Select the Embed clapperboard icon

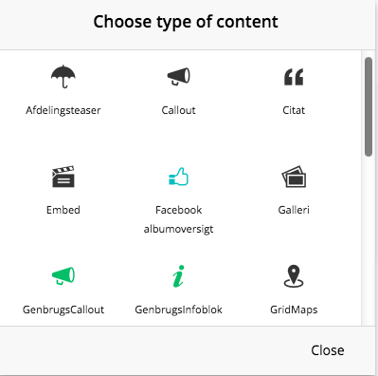pyautogui.click(x=63, y=177)
